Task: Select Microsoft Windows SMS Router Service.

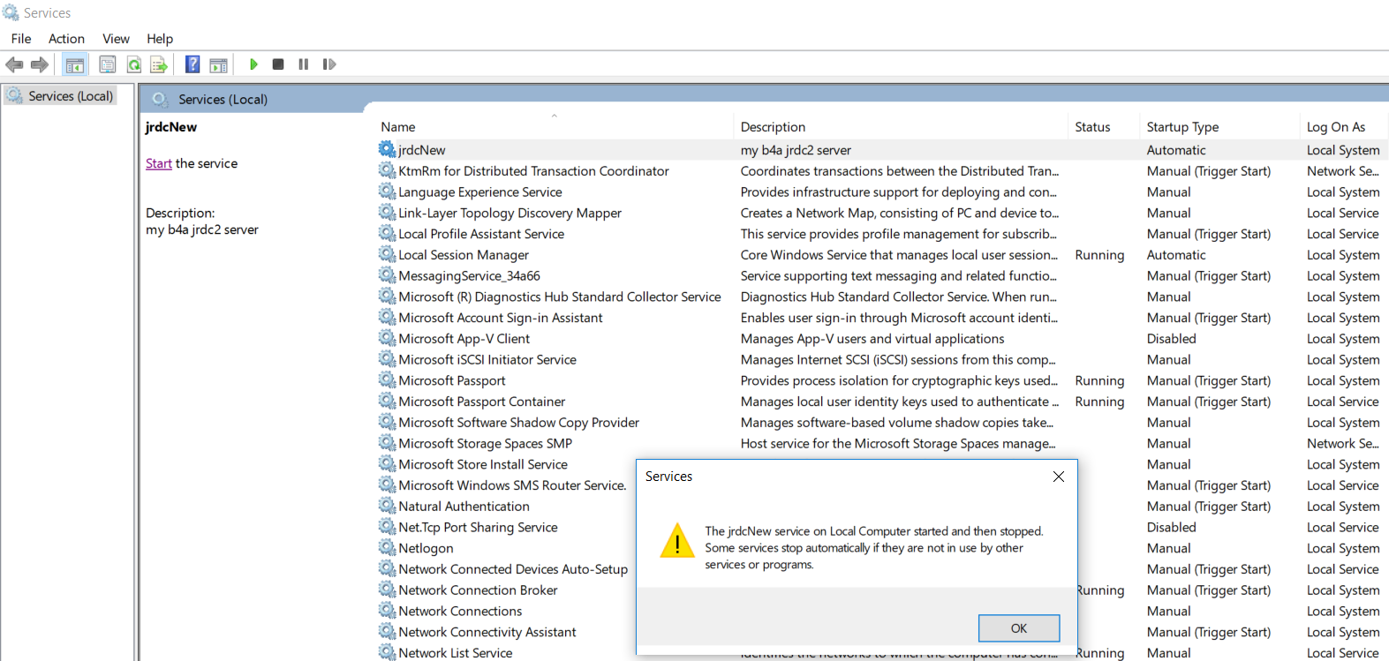Action: click(x=512, y=485)
